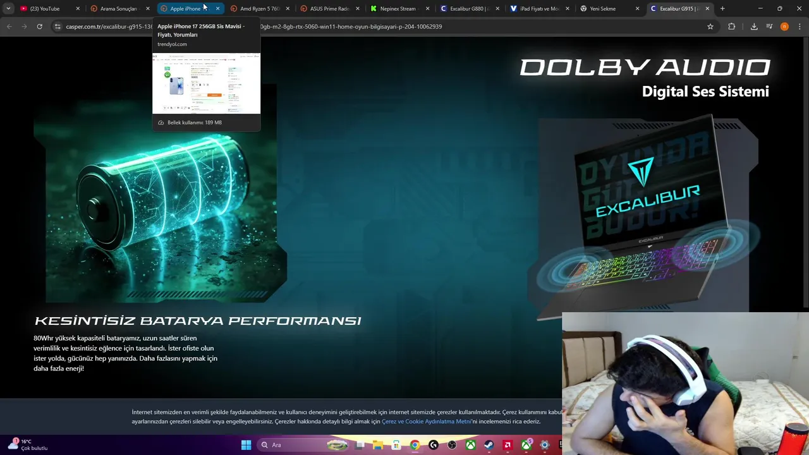
Task: Click the iPhone tab preview thumbnail
Action: (x=206, y=83)
